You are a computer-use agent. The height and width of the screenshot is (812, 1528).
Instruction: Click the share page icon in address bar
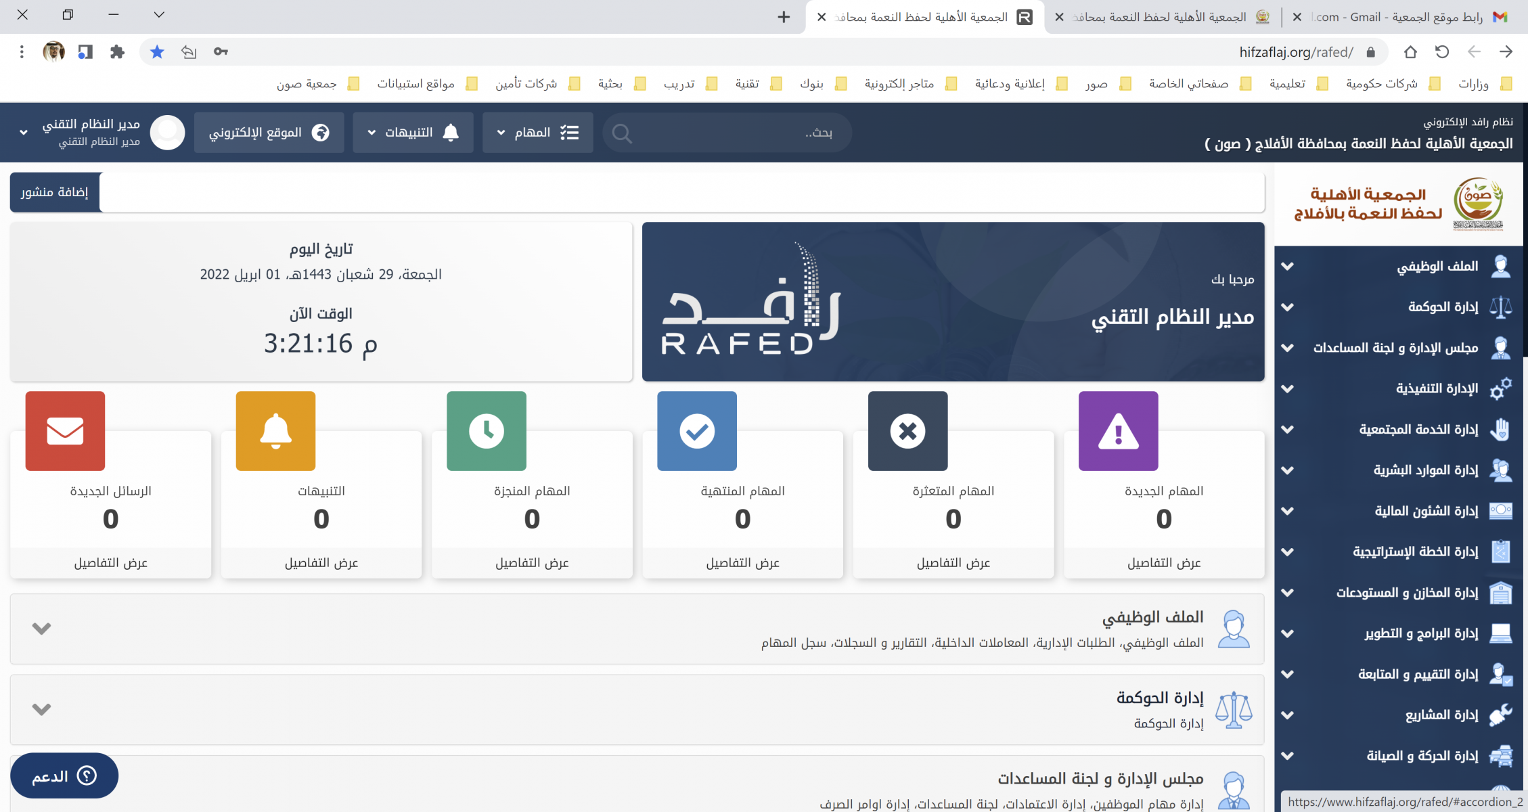(x=189, y=51)
